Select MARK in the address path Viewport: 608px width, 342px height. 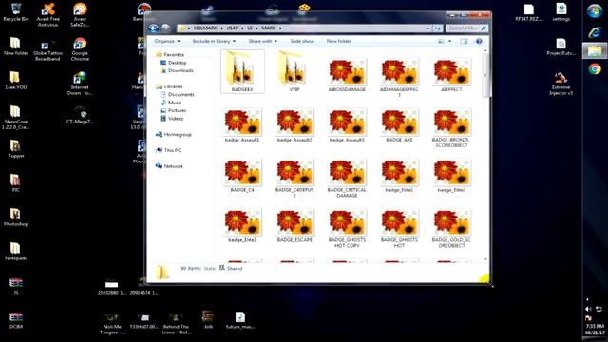[x=268, y=28]
